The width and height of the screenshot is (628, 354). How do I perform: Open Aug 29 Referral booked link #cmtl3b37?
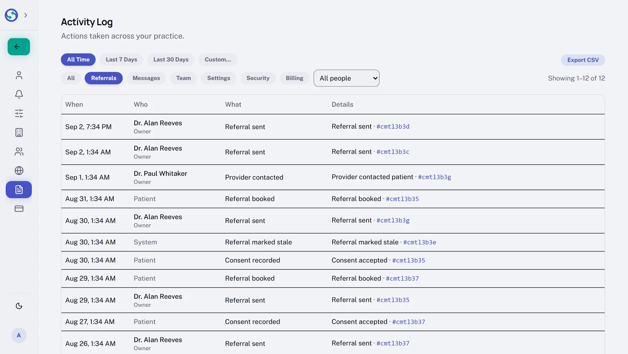(402, 278)
